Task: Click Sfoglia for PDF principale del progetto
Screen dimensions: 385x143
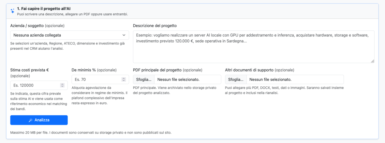Action: click(x=144, y=79)
